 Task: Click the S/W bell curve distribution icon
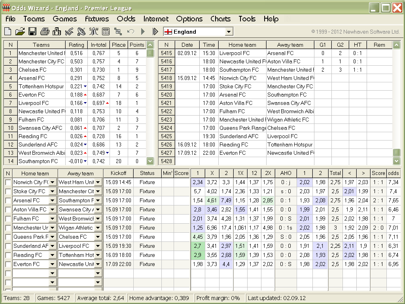(93, 32)
